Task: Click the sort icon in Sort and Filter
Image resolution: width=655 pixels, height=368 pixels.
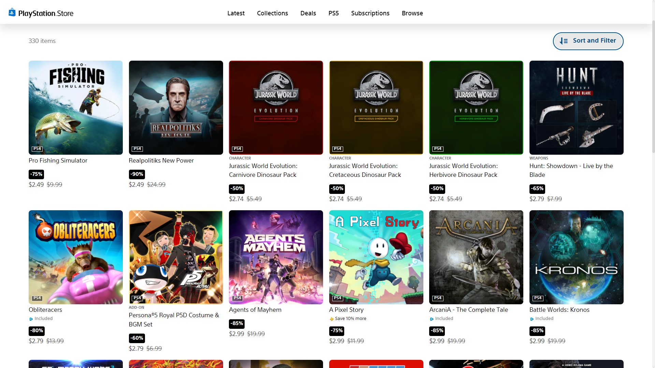Action: (x=564, y=41)
